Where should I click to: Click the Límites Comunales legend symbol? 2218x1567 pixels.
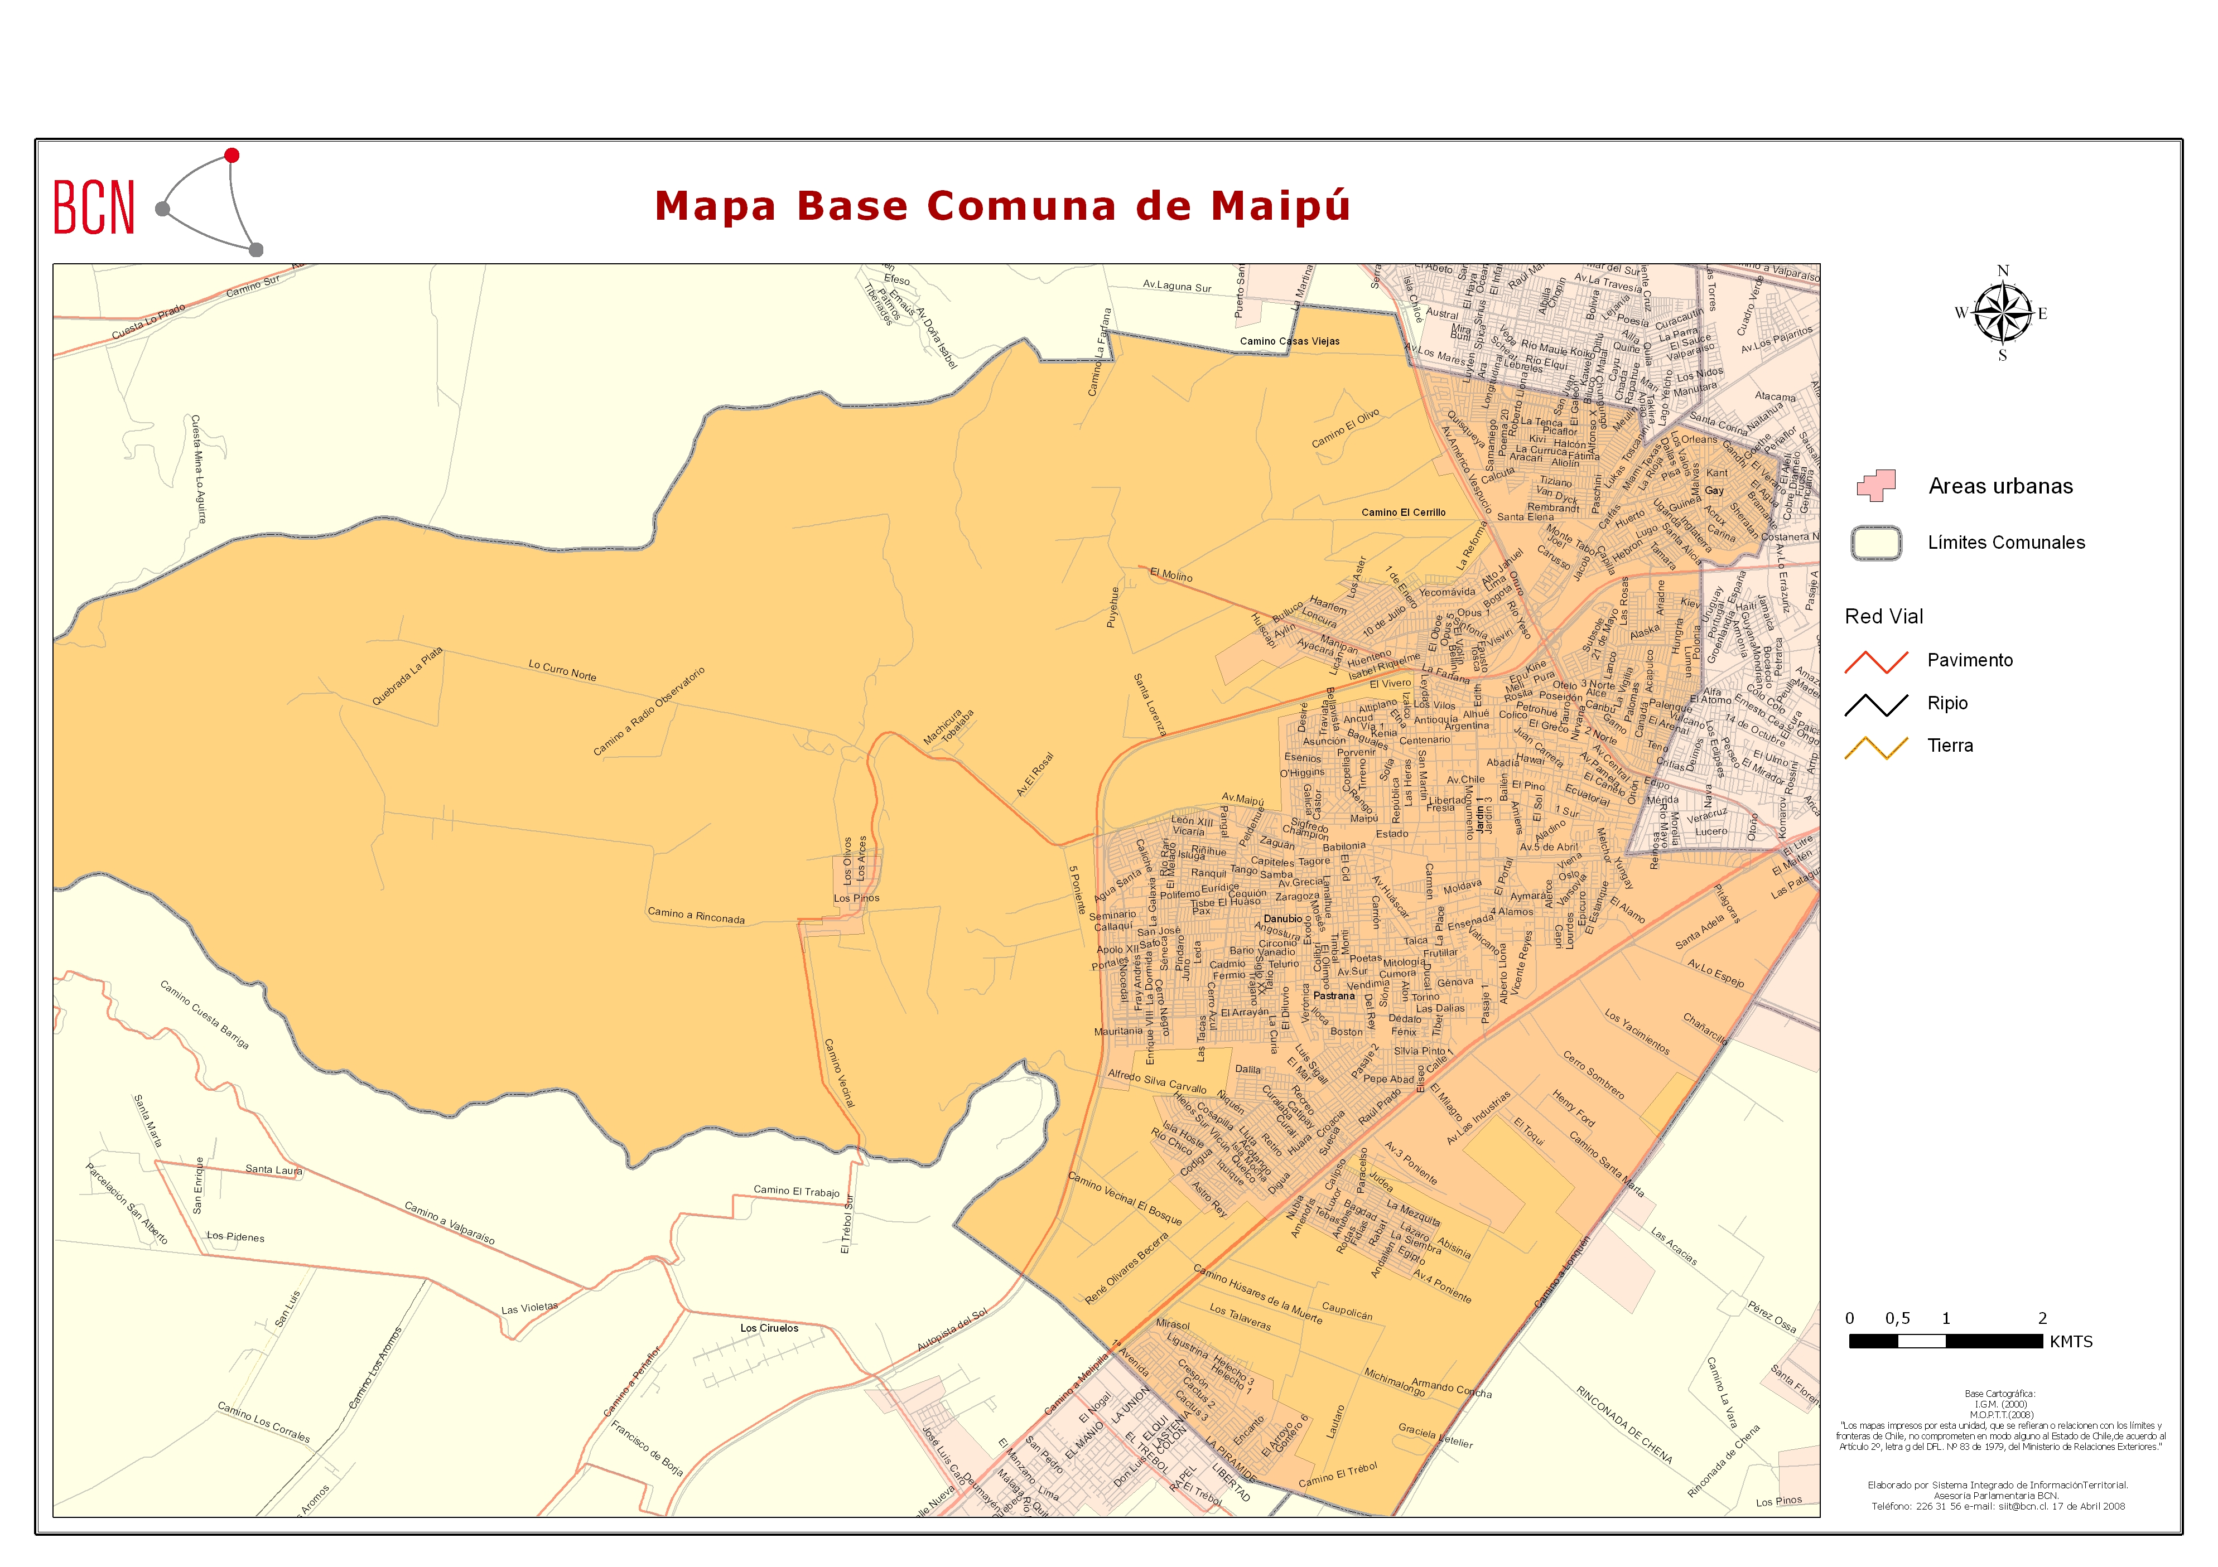pos(1876,543)
